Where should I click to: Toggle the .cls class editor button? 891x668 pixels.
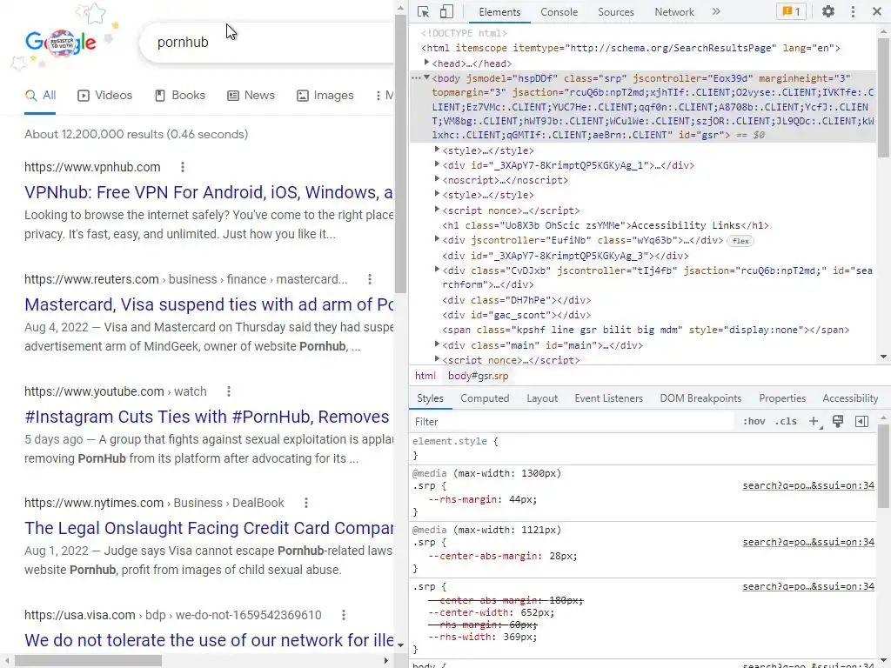coord(786,422)
